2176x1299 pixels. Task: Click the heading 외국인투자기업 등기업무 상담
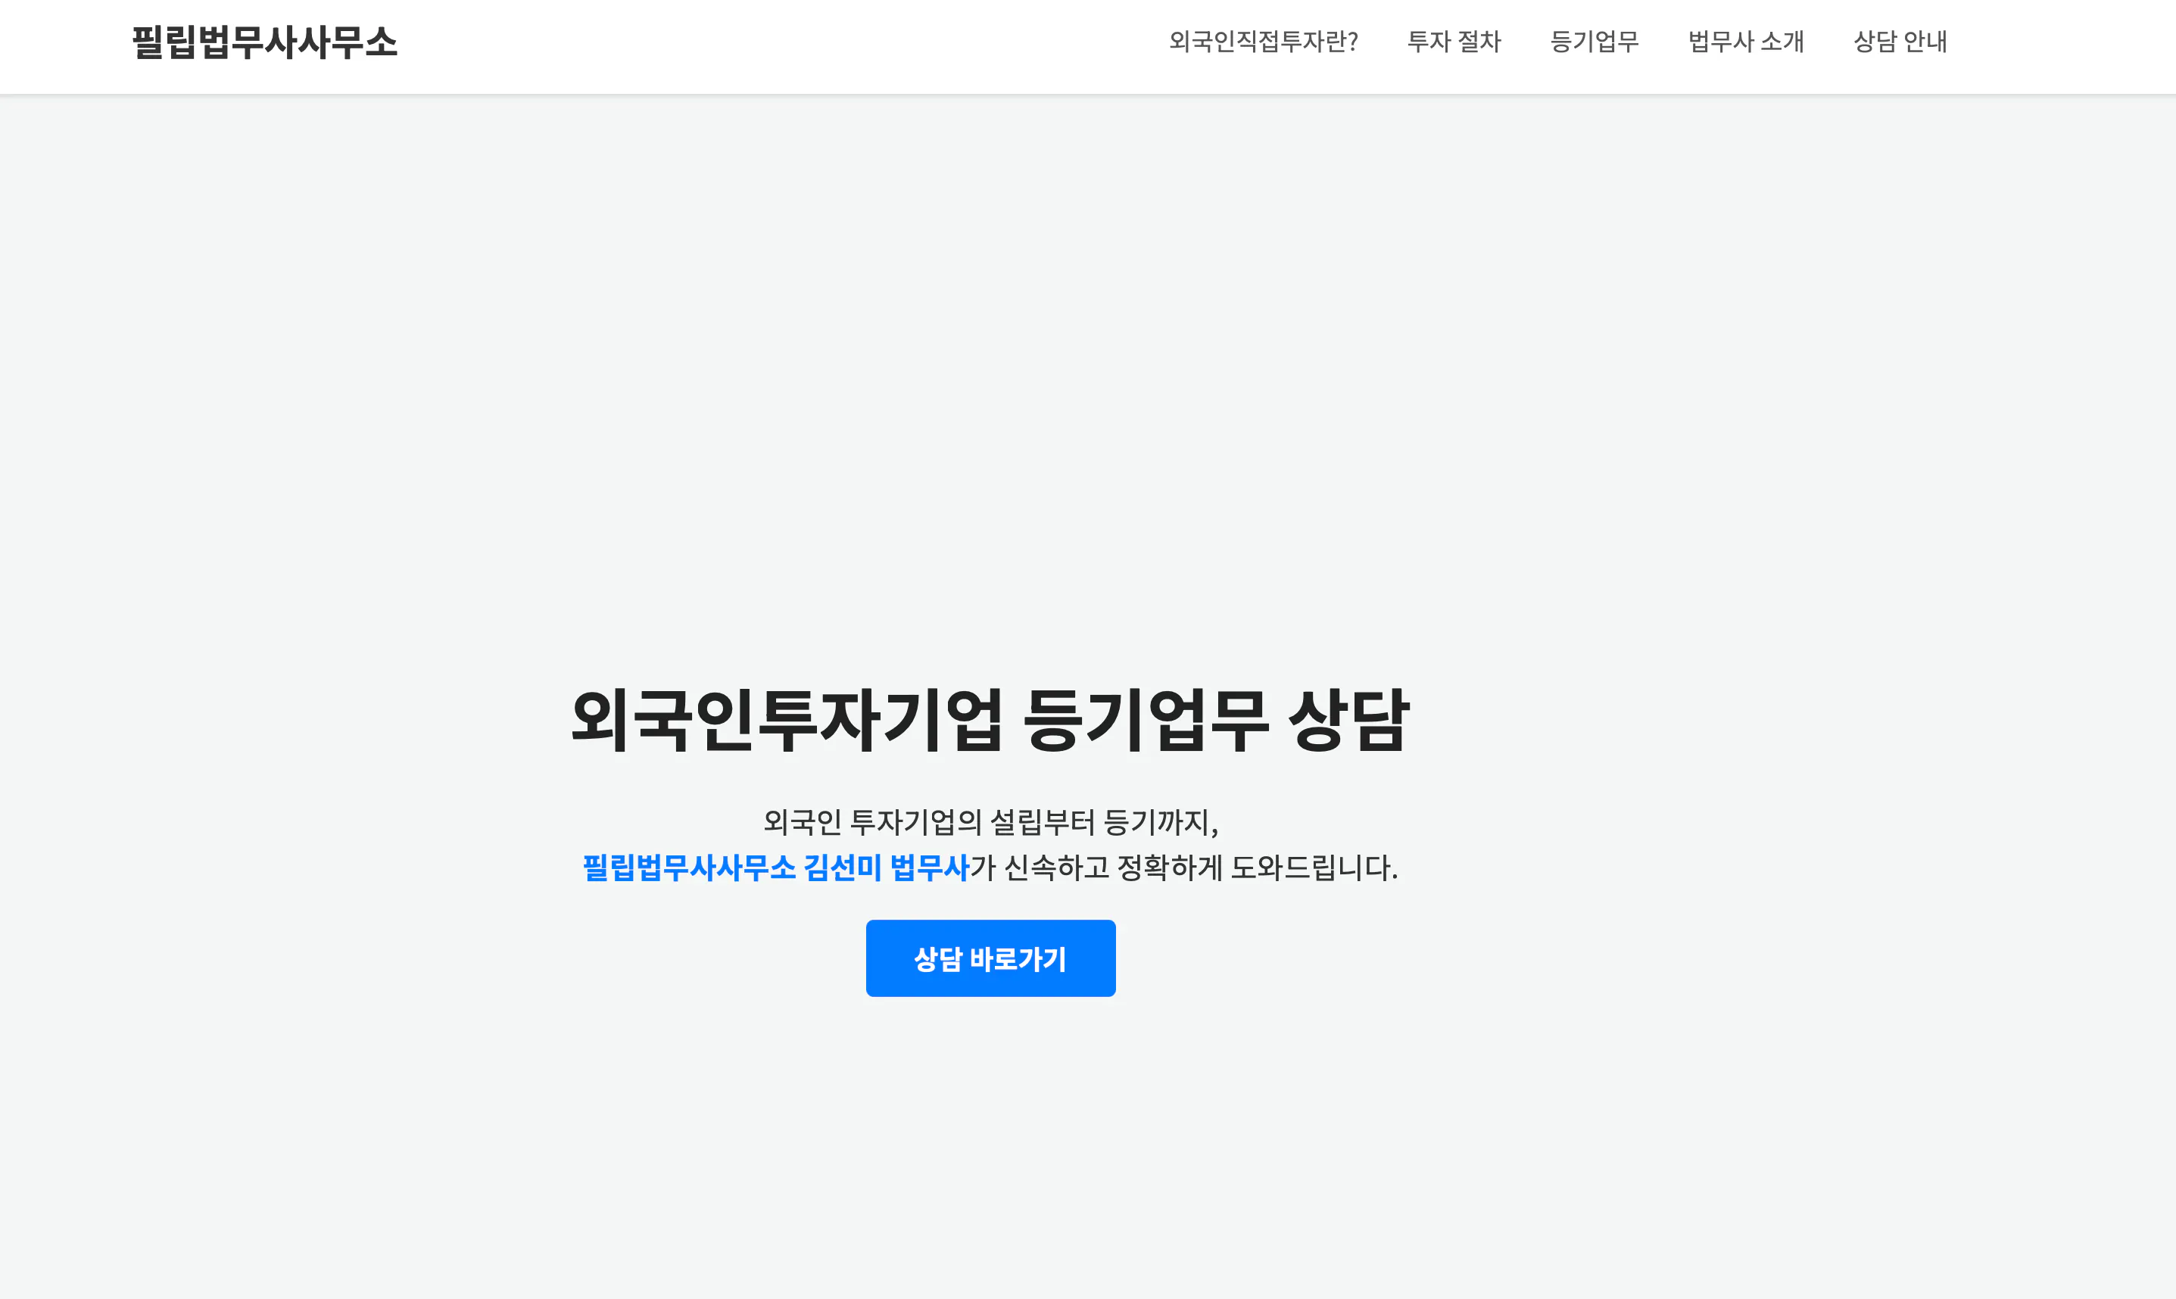pyautogui.click(x=990, y=720)
